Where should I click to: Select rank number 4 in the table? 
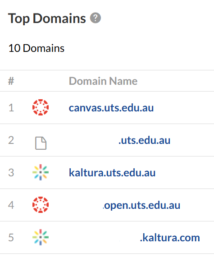pos(11,205)
